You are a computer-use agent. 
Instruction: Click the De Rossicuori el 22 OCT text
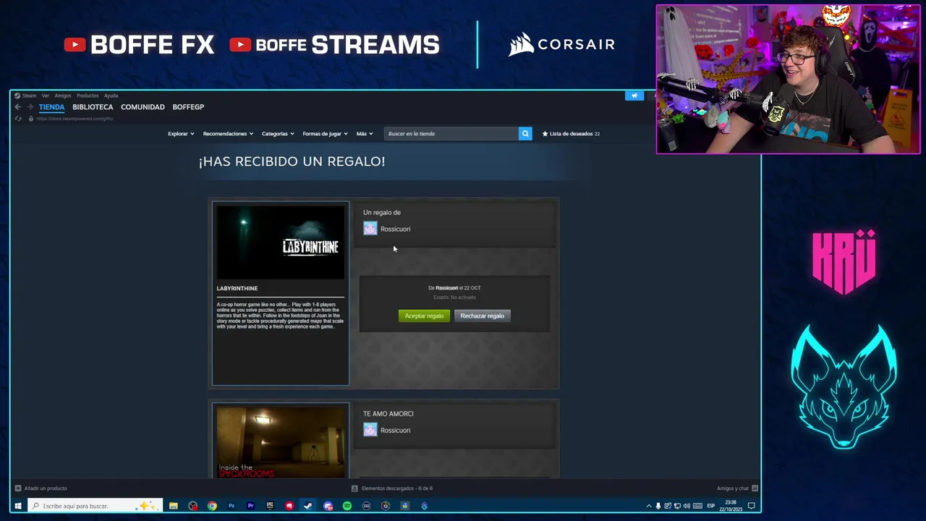pos(454,288)
